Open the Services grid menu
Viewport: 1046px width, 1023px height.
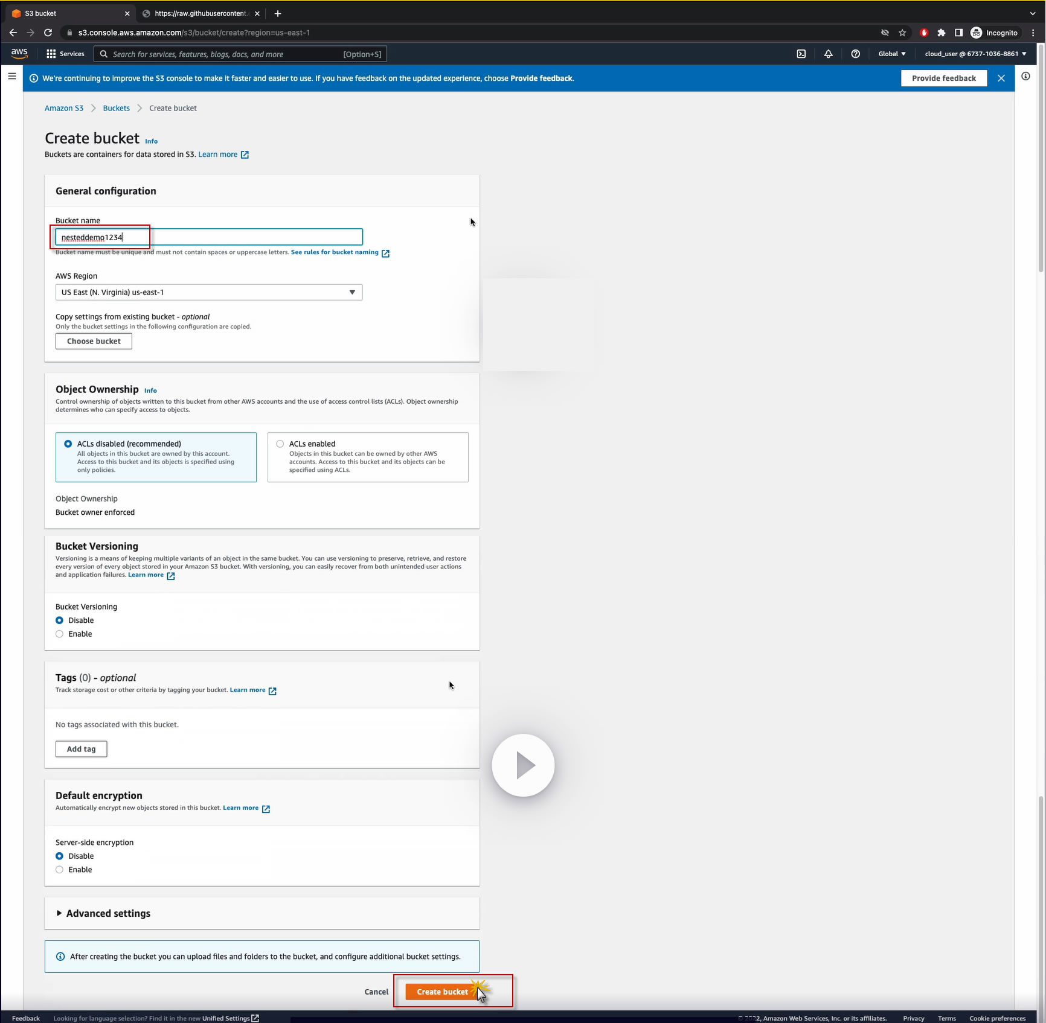click(65, 54)
